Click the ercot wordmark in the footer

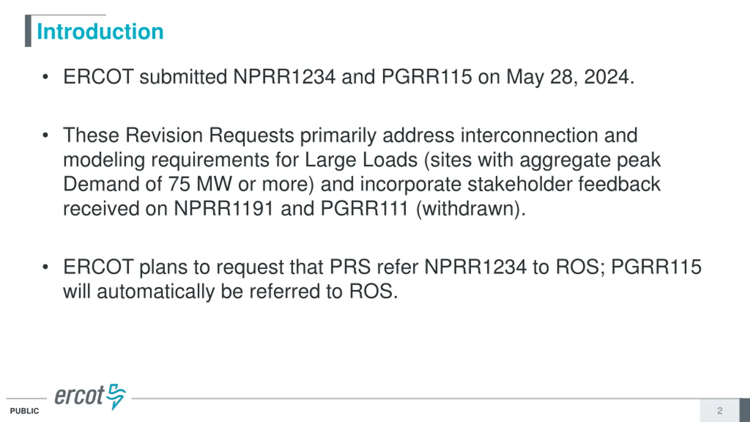(79, 395)
